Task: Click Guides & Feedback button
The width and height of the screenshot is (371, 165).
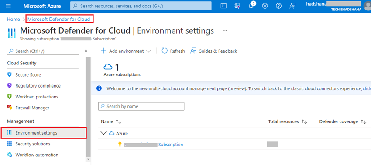Action: tap(214, 51)
